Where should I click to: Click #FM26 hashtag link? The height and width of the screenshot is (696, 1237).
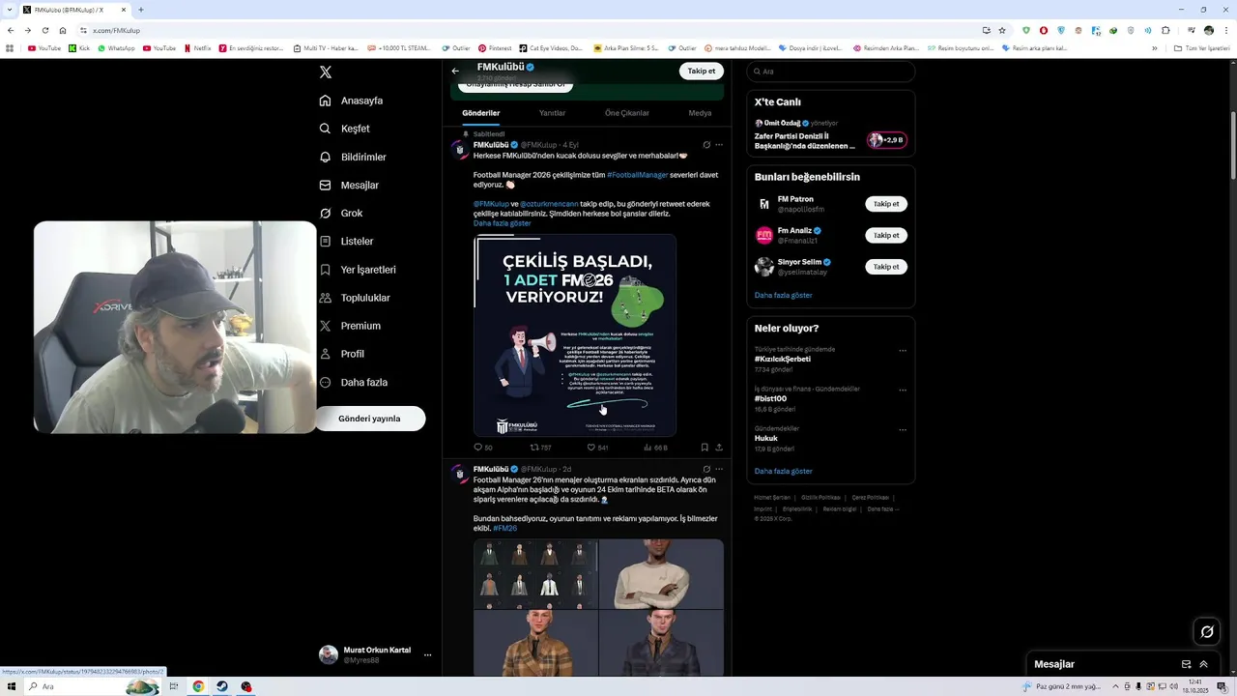tap(504, 529)
